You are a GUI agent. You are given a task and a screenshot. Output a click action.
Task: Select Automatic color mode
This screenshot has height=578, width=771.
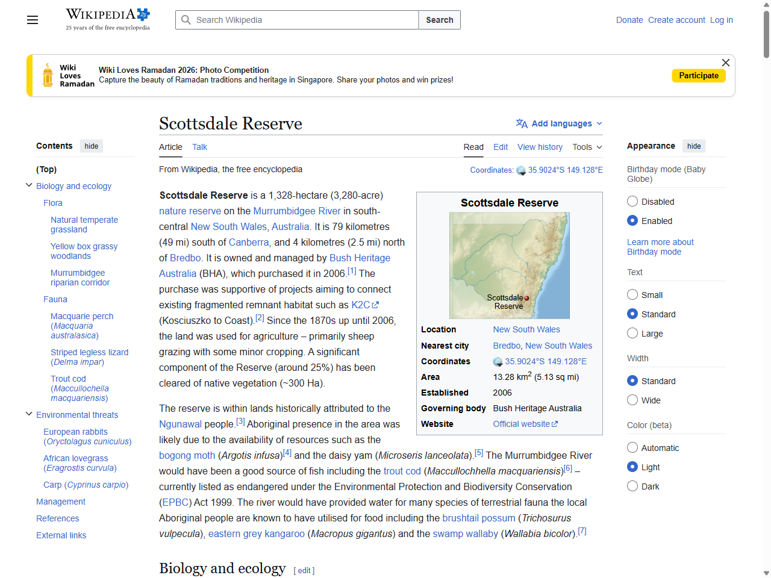[632, 448]
